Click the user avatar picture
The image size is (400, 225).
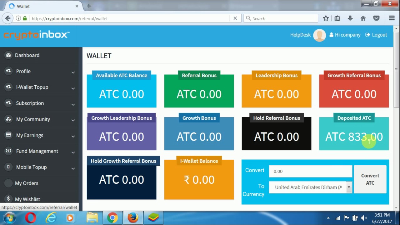coord(319,35)
